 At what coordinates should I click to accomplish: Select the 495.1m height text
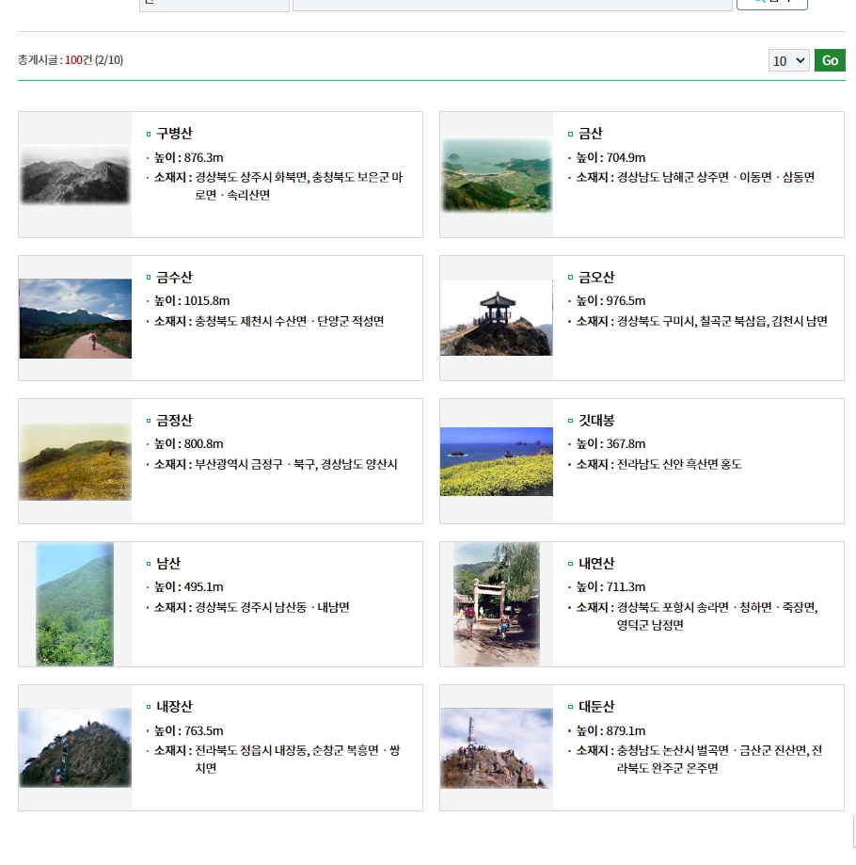203,587
